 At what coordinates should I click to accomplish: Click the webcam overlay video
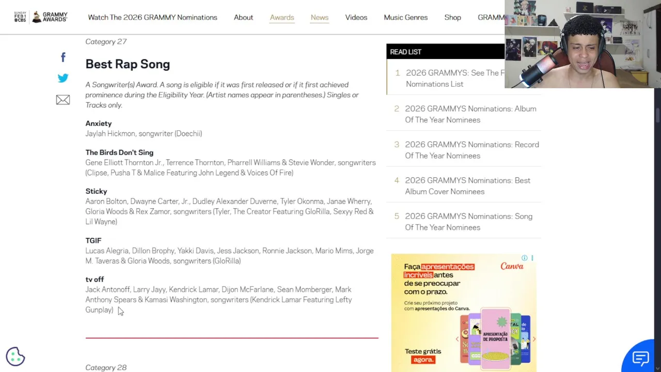coord(583,44)
